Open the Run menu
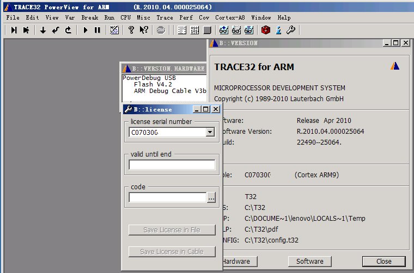414x273 pixels. click(109, 17)
